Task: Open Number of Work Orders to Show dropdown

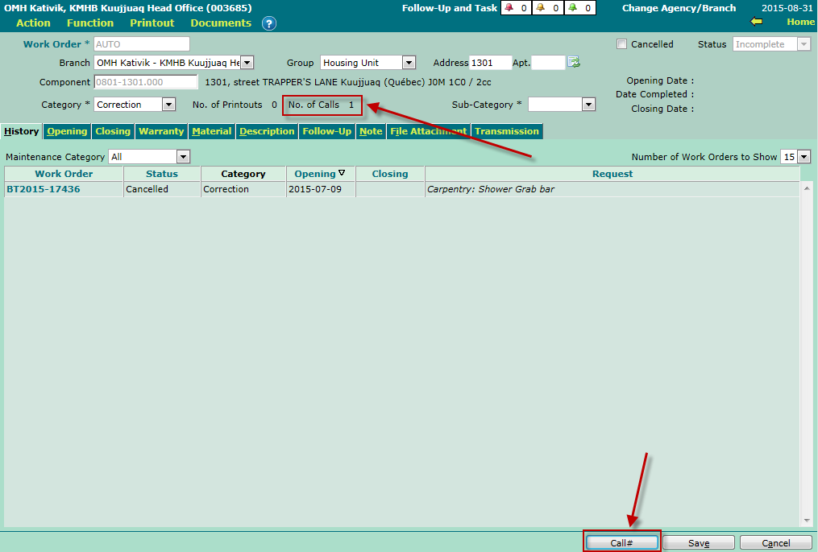Action: [803, 157]
